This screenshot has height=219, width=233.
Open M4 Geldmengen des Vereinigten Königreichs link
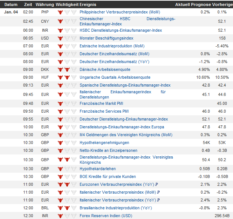126,135
